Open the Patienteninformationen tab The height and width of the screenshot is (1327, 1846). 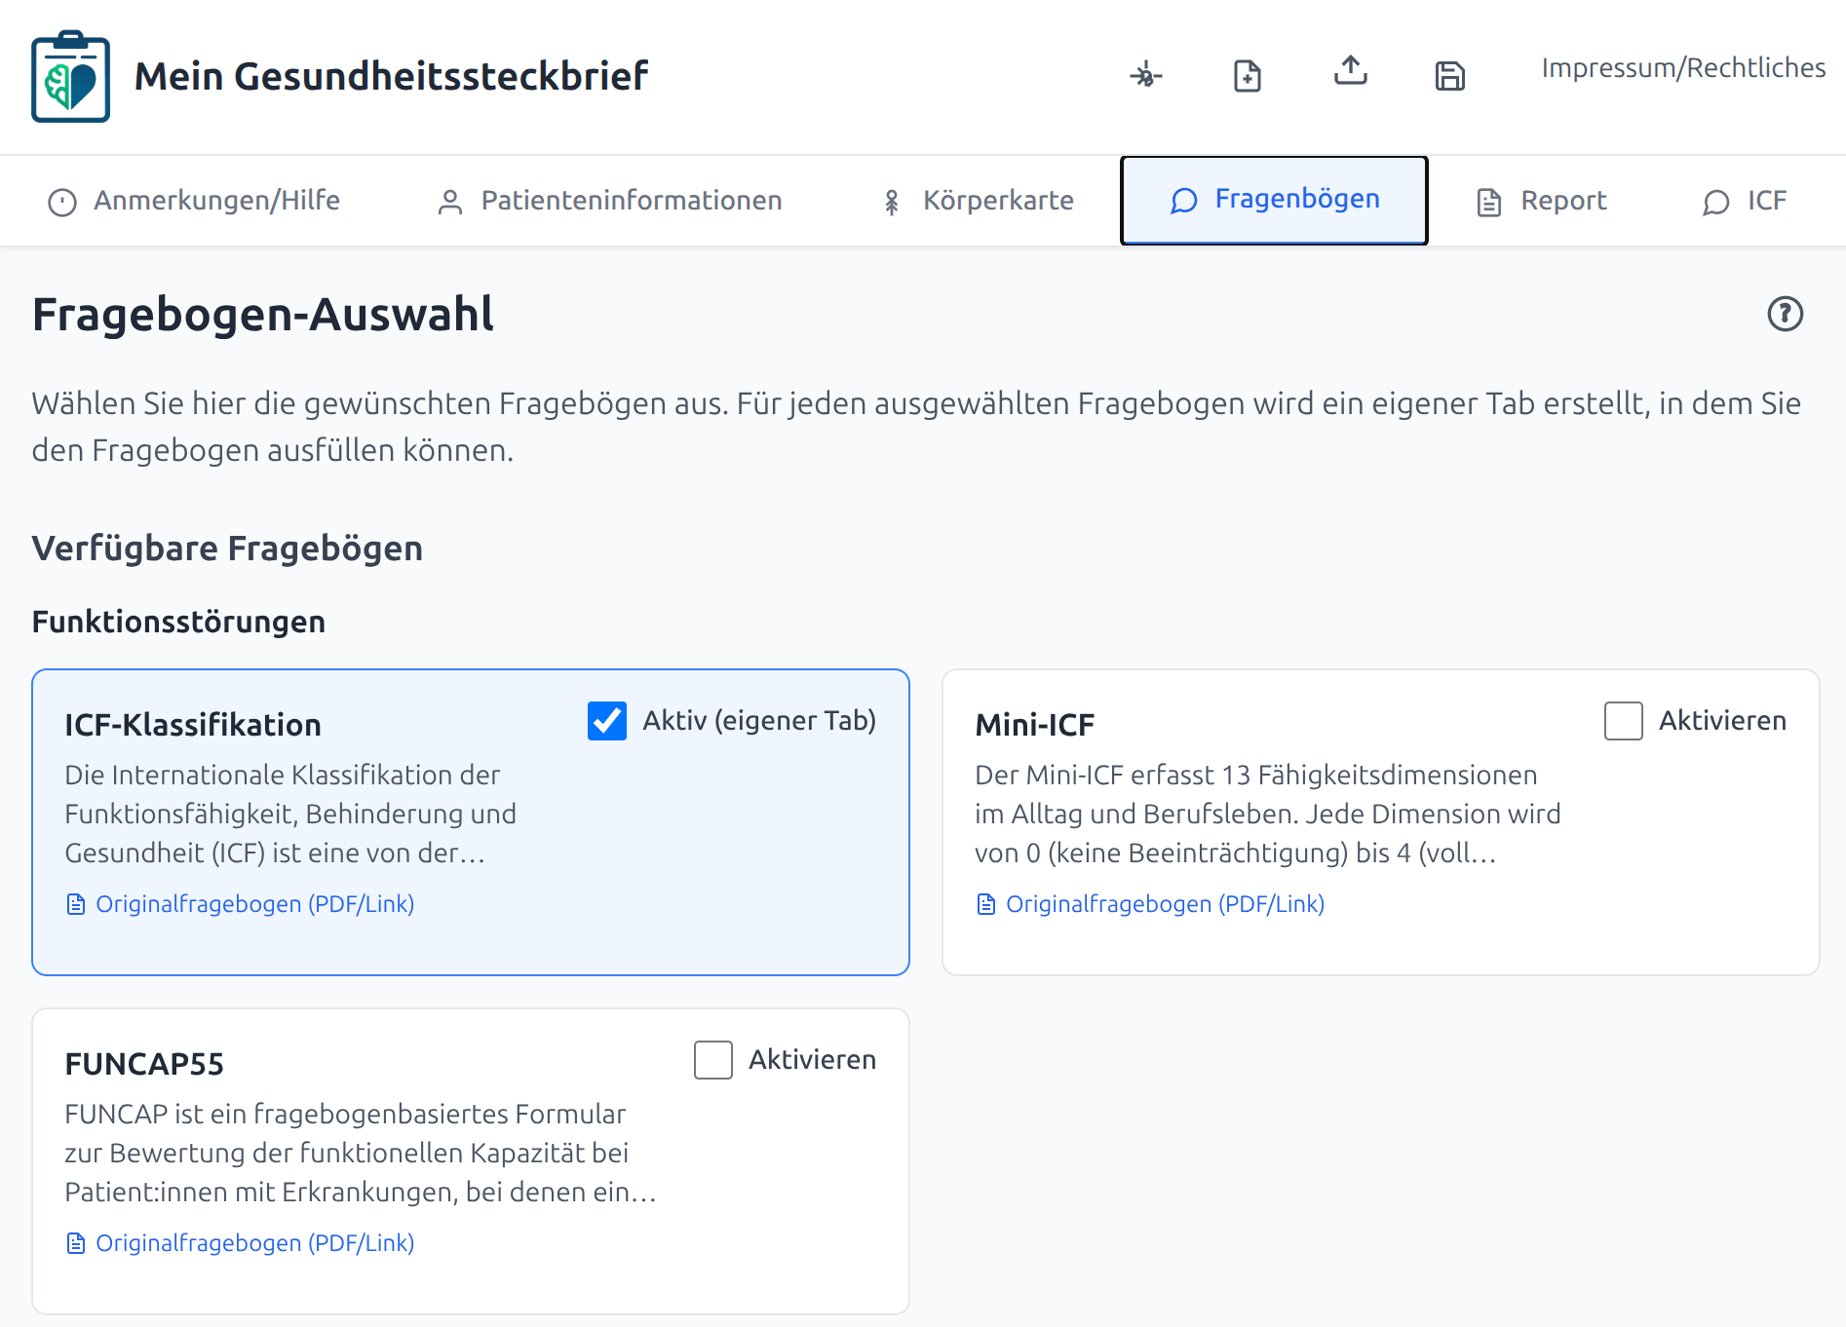click(x=610, y=201)
